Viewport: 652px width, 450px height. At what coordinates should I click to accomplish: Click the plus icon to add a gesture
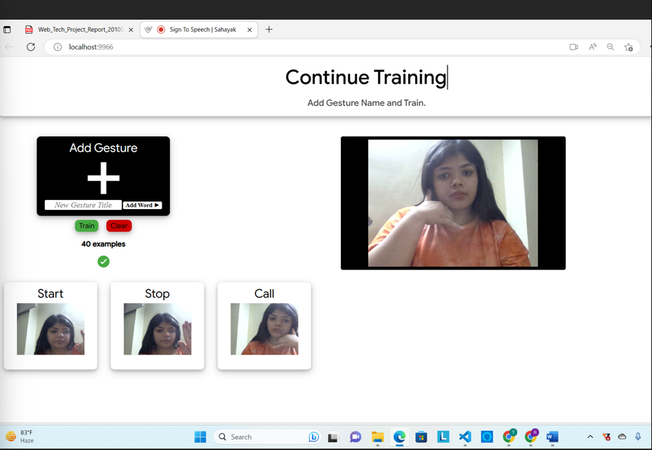tap(103, 177)
